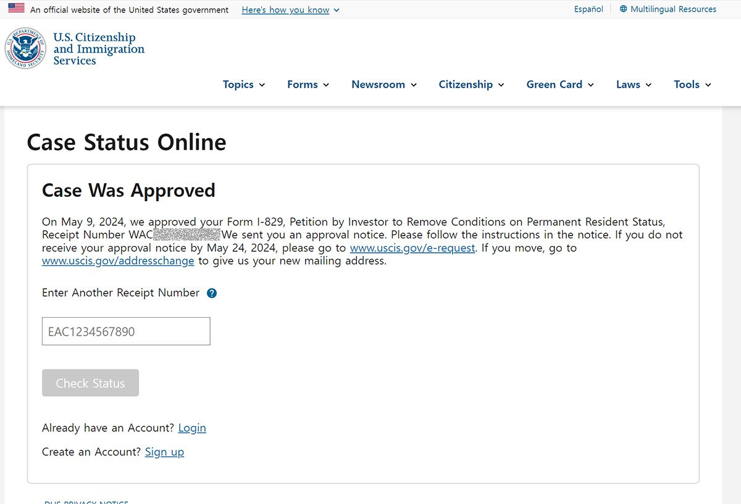Screen dimensions: 741x504
Task: Click the Login link
Action: (x=192, y=428)
